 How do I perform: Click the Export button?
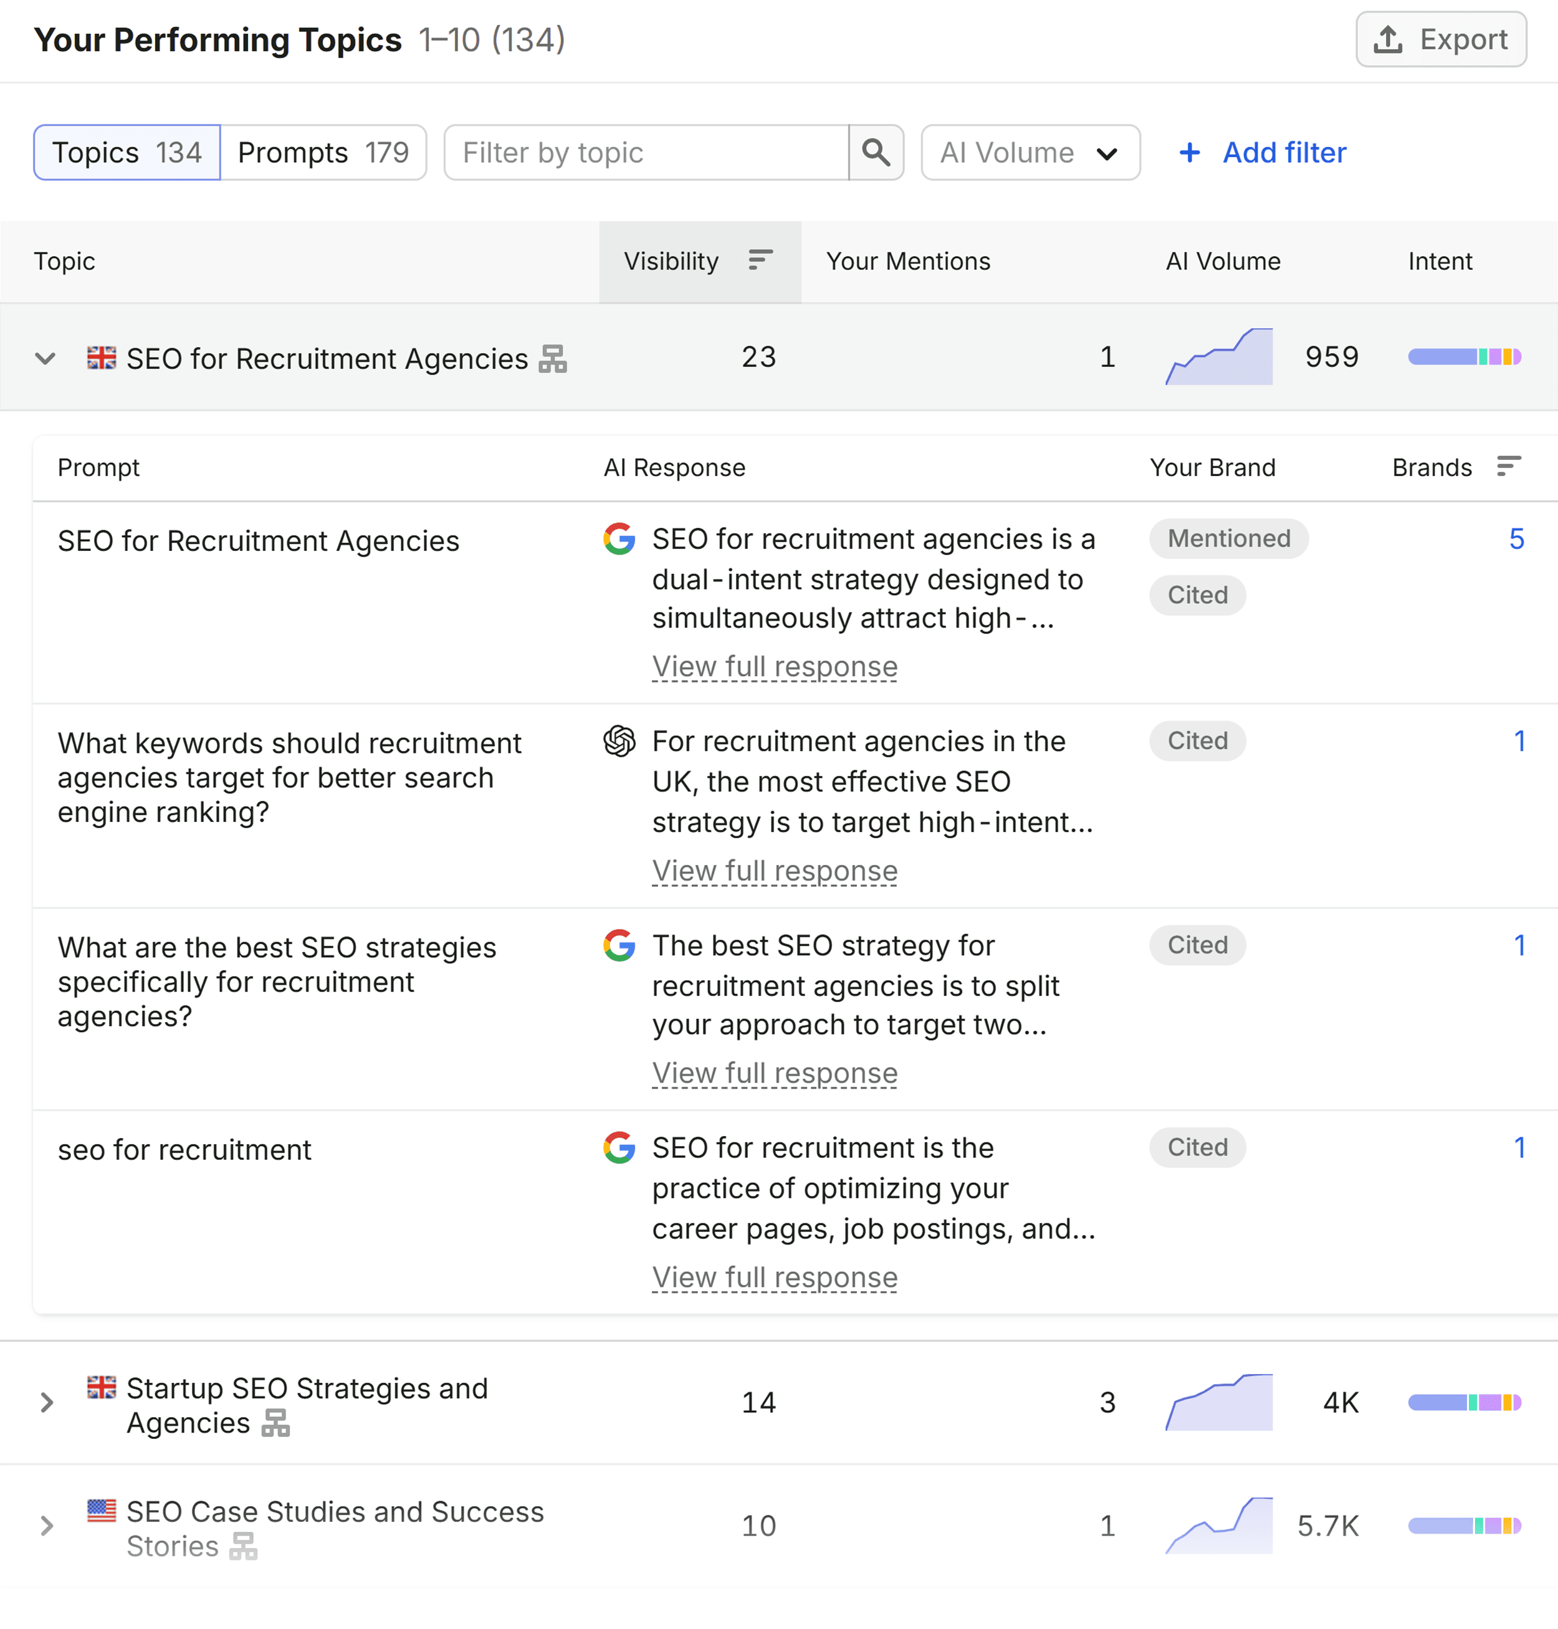point(1441,39)
